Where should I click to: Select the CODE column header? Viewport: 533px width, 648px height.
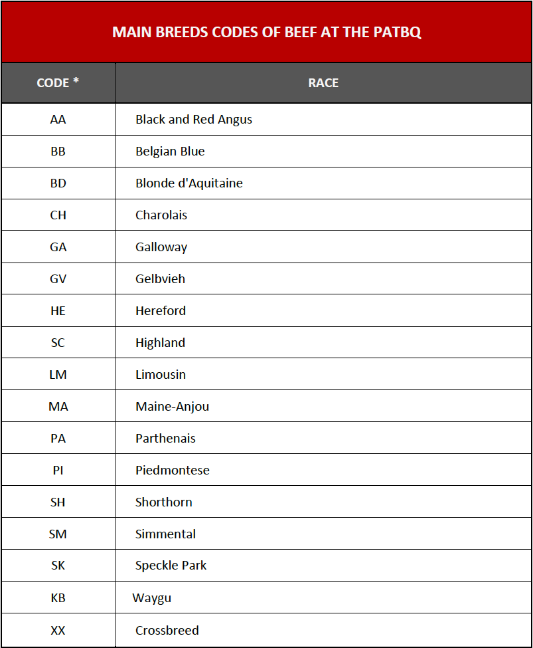coord(58,82)
